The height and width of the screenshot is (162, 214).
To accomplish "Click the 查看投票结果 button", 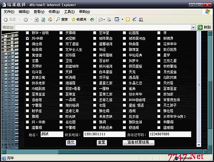I will 138,143.
